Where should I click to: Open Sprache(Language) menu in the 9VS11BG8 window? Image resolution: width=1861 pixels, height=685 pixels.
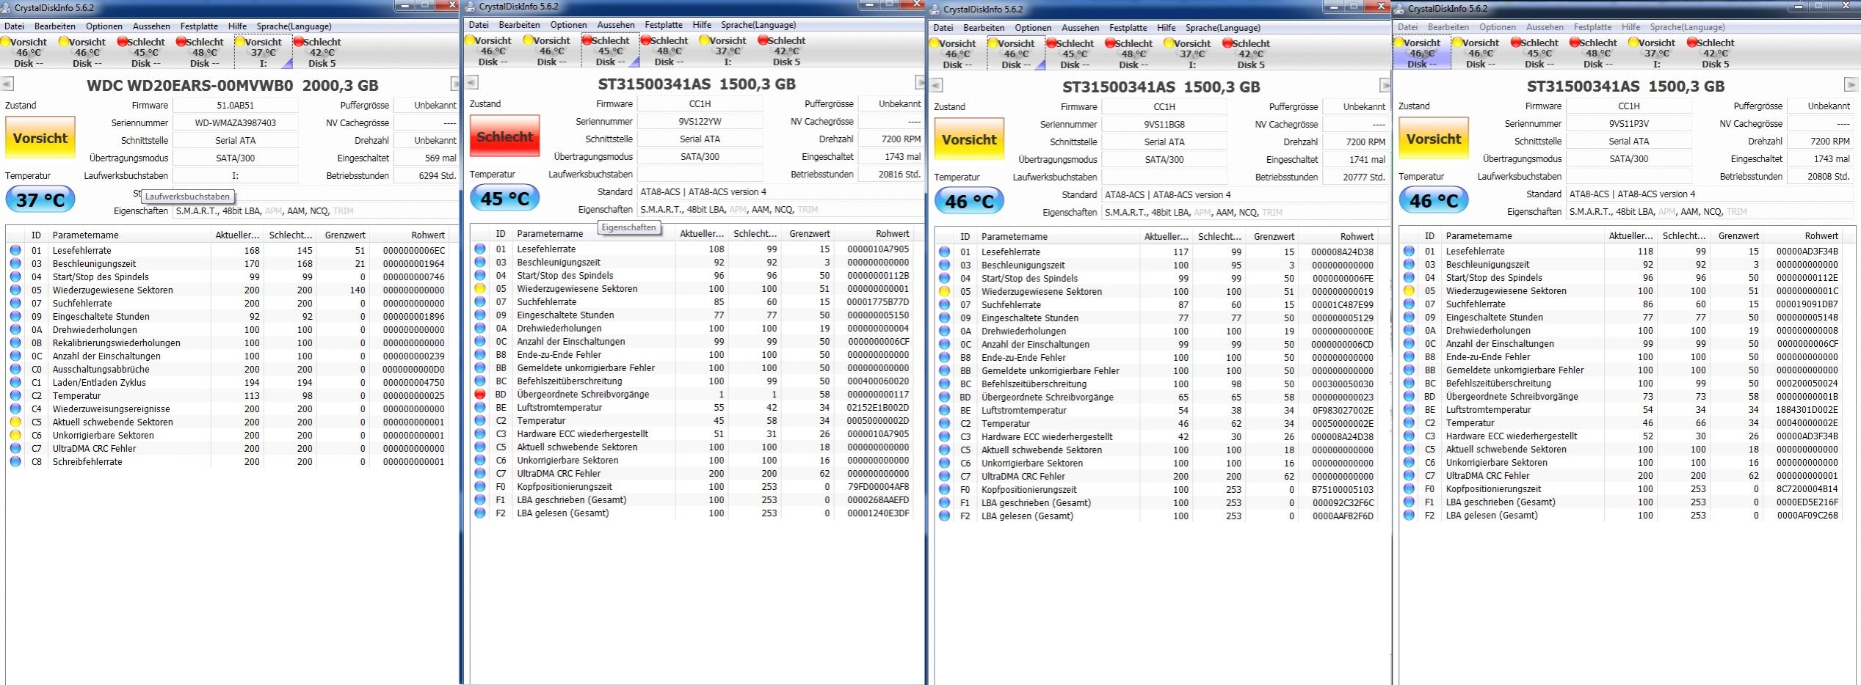click(1222, 28)
